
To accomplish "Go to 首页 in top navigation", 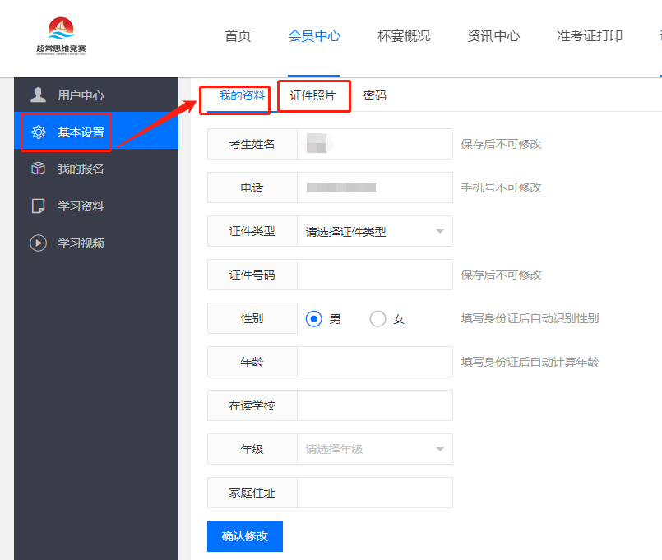I will pos(238,36).
